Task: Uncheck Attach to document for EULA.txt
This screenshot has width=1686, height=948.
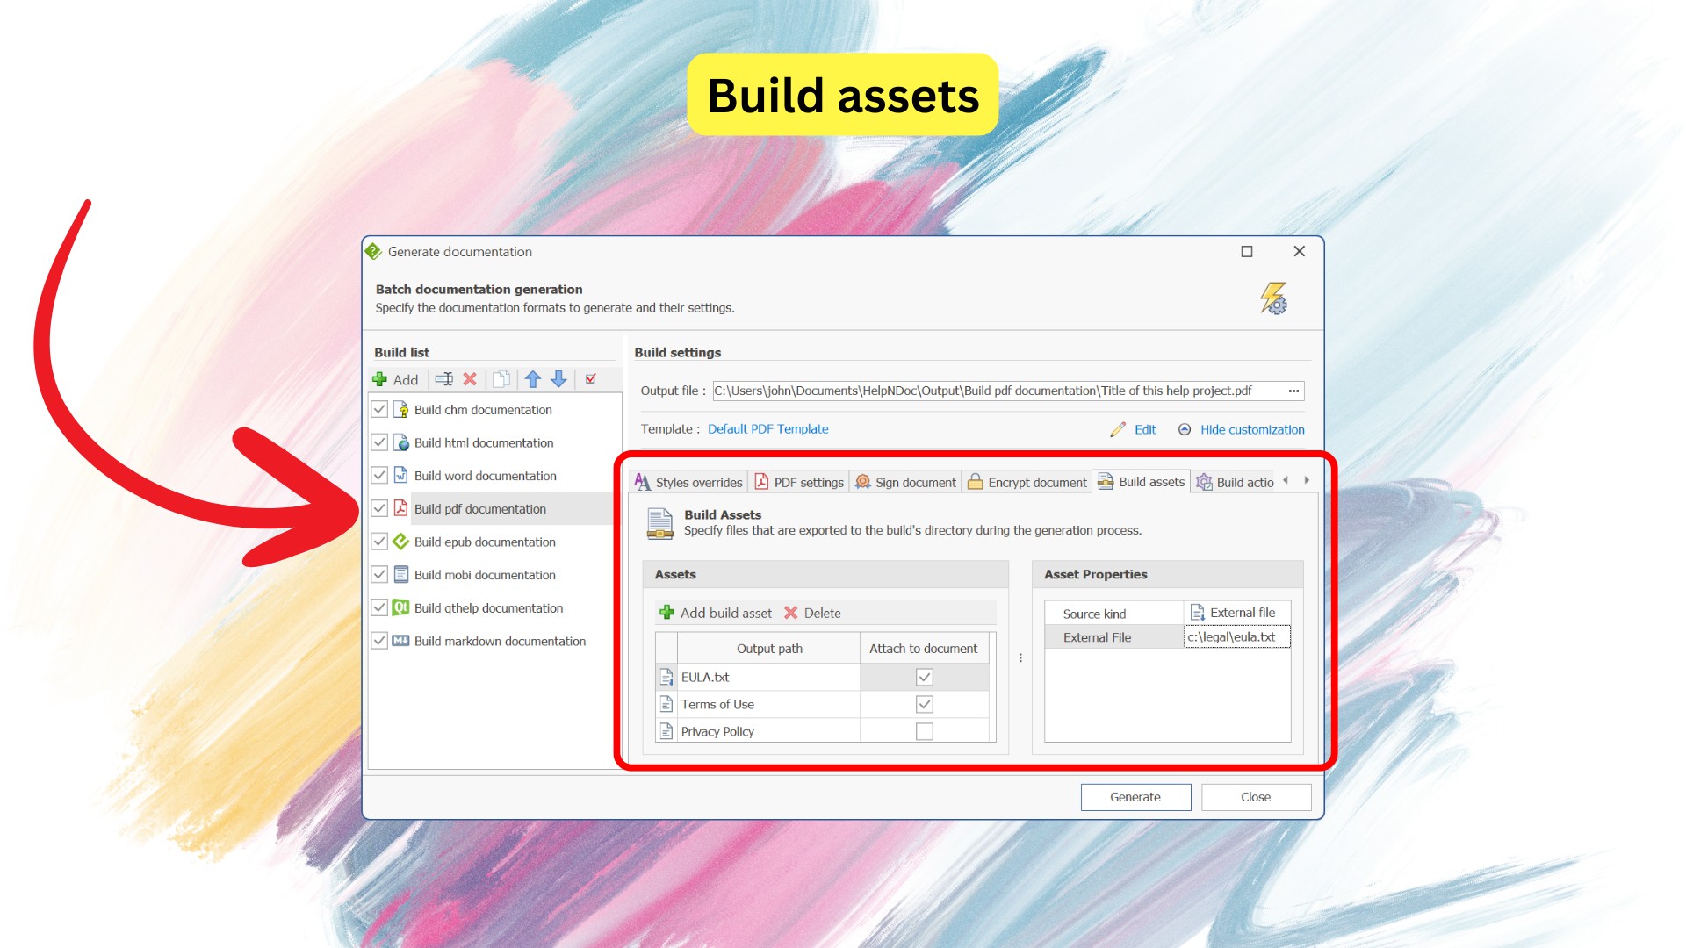Action: coord(925,677)
